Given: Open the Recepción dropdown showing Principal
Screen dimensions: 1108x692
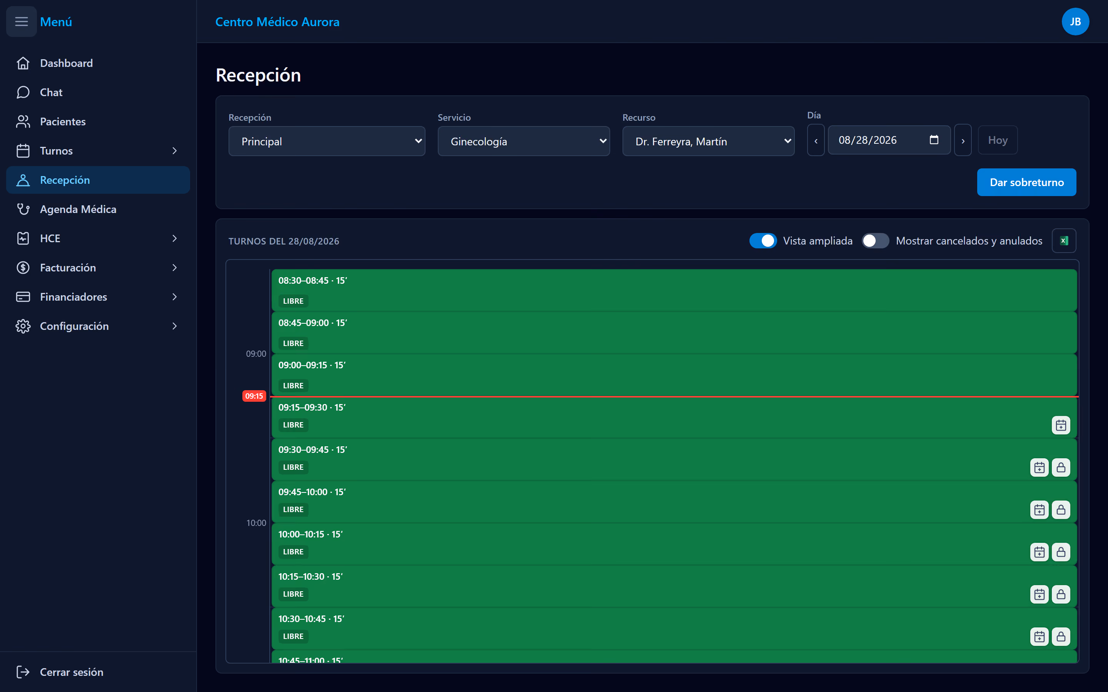Looking at the screenshot, I should click(327, 141).
